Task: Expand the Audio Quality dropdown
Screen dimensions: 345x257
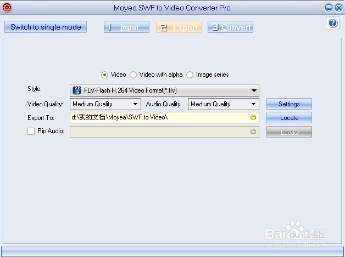Action: [224, 104]
